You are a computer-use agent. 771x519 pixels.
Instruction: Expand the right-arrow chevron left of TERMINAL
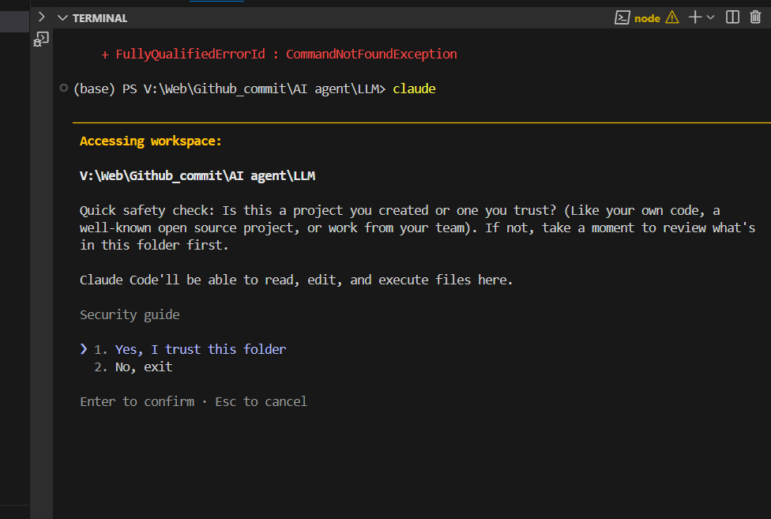(42, 17)
